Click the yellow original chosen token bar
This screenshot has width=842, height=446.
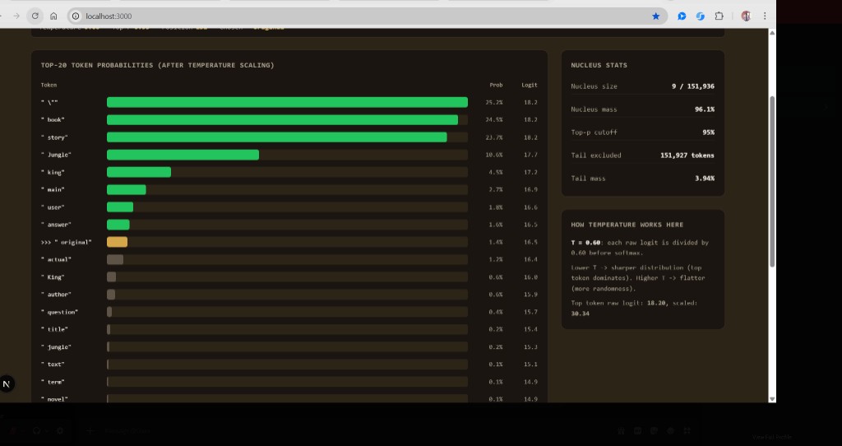point(117,242)
